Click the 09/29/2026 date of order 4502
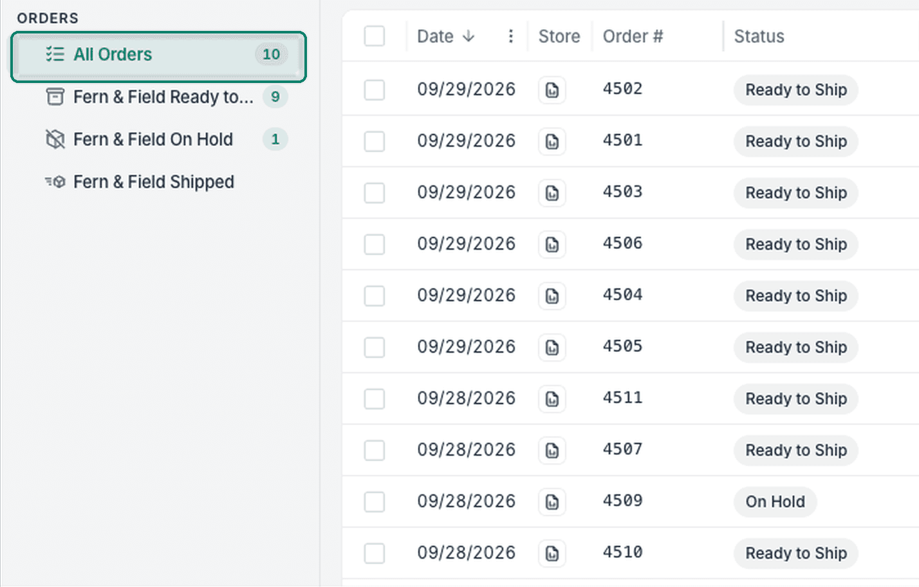Viewport: 919px width, 587px height. pos(467,89)
